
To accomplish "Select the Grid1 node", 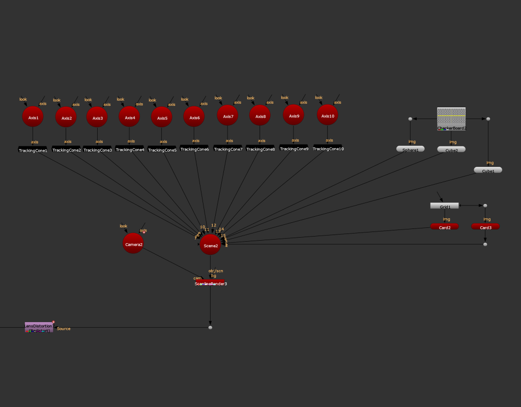I will coord(445,206).
